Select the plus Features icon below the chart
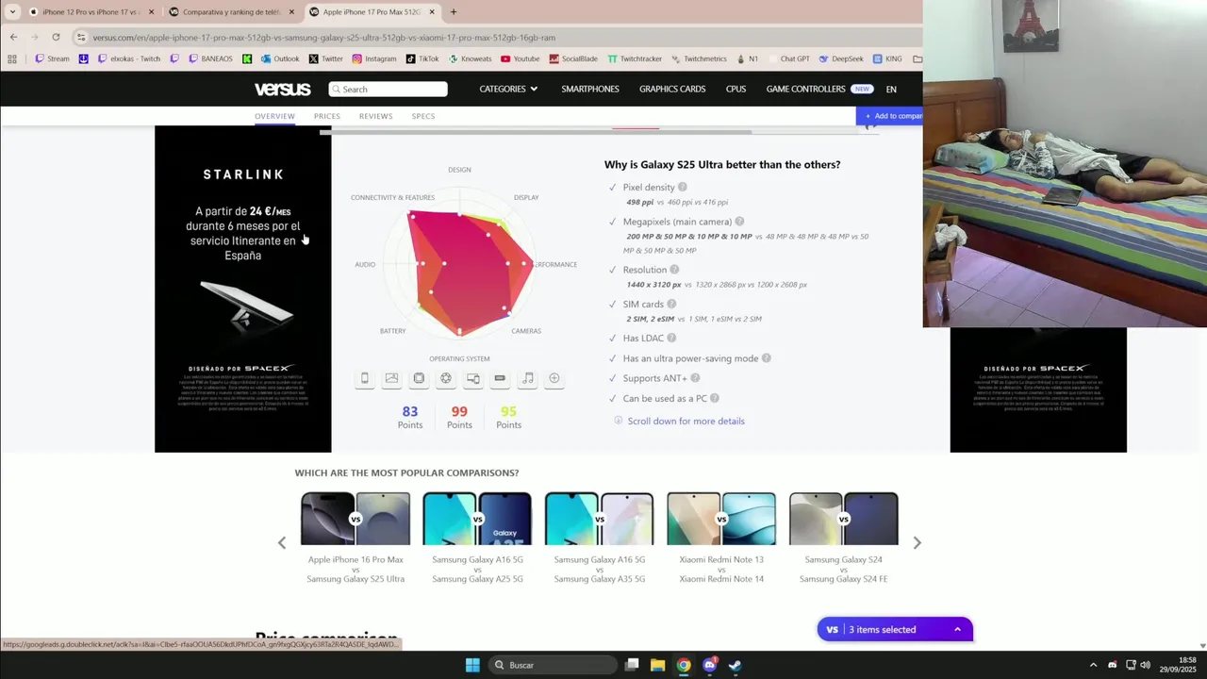The width and height of the screenshot is (1207, 679). click(554, 378)
